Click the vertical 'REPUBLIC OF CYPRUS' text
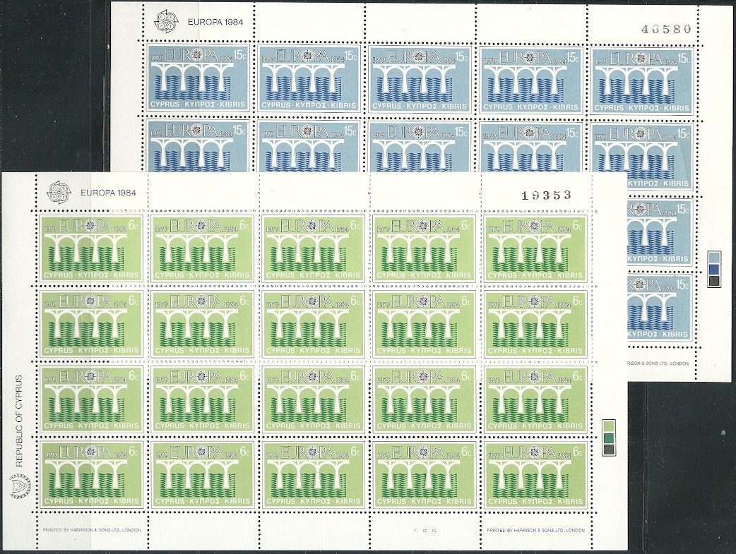 click(x=19, y=420)
